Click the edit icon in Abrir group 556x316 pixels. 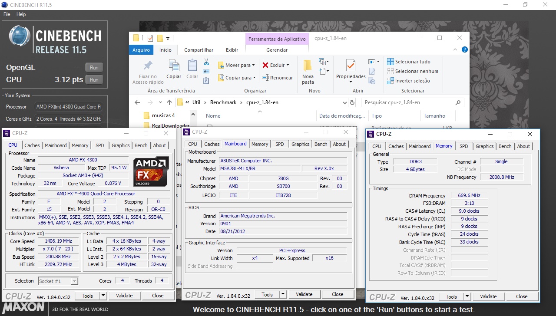click(x=372, y=71)
